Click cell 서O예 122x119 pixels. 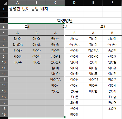tap(112, 39)
